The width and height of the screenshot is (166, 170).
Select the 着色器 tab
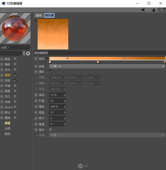pyautogui.click(x=50, y=16)
